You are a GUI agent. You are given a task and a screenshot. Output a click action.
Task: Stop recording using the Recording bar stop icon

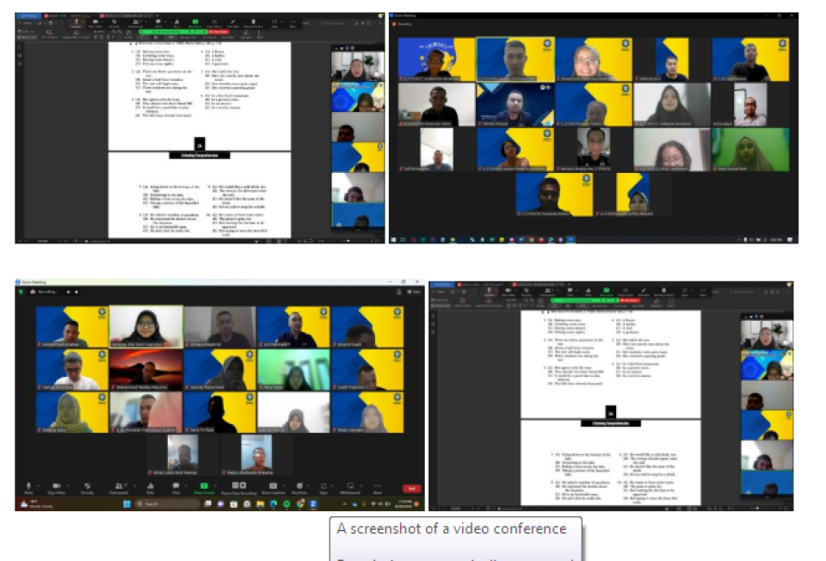77,292
